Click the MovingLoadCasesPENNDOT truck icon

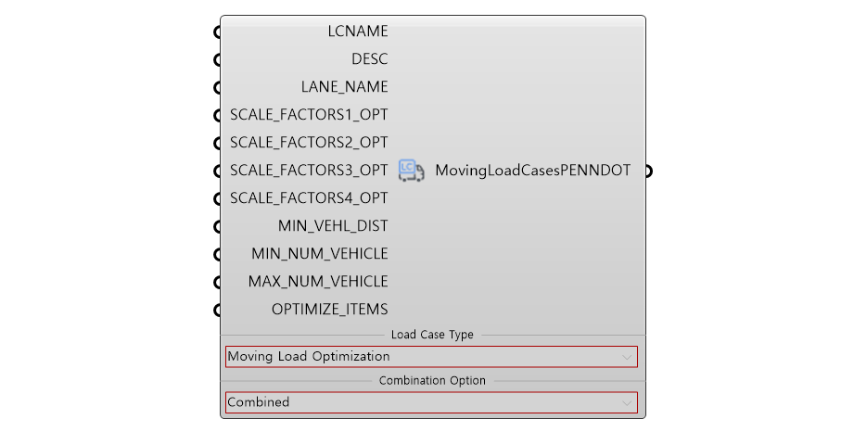tap(411, 171)
